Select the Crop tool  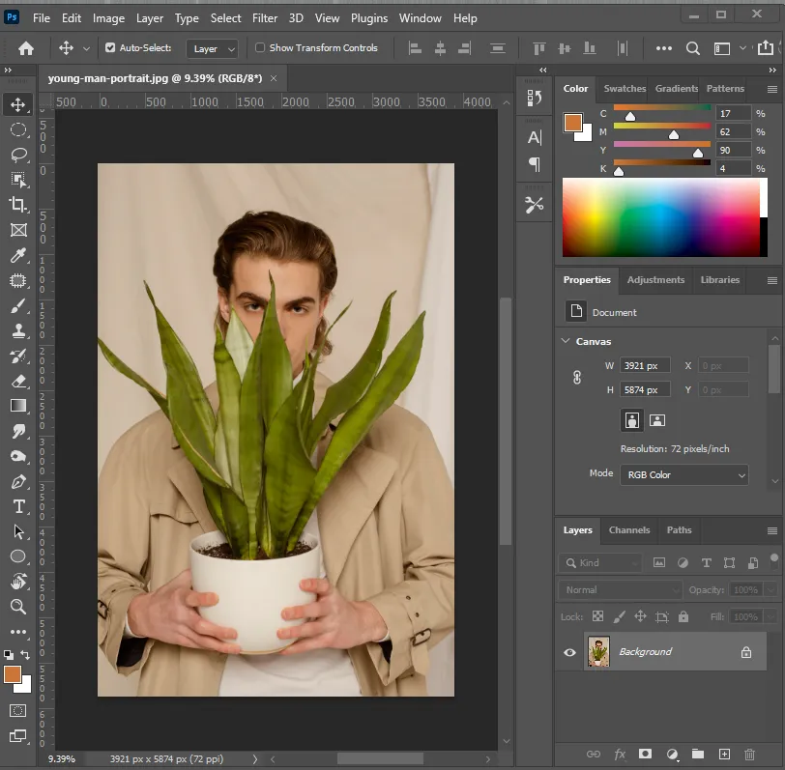click(18, 205)
